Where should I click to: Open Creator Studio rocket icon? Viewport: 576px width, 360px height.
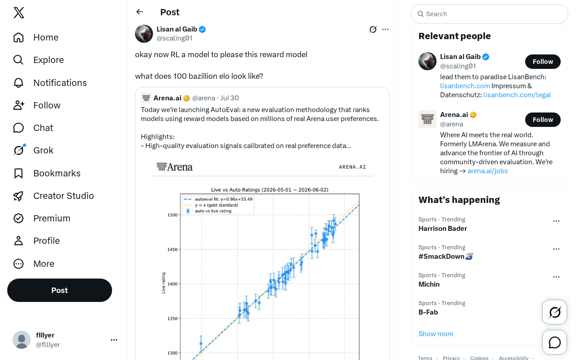(x=18, y=196)
